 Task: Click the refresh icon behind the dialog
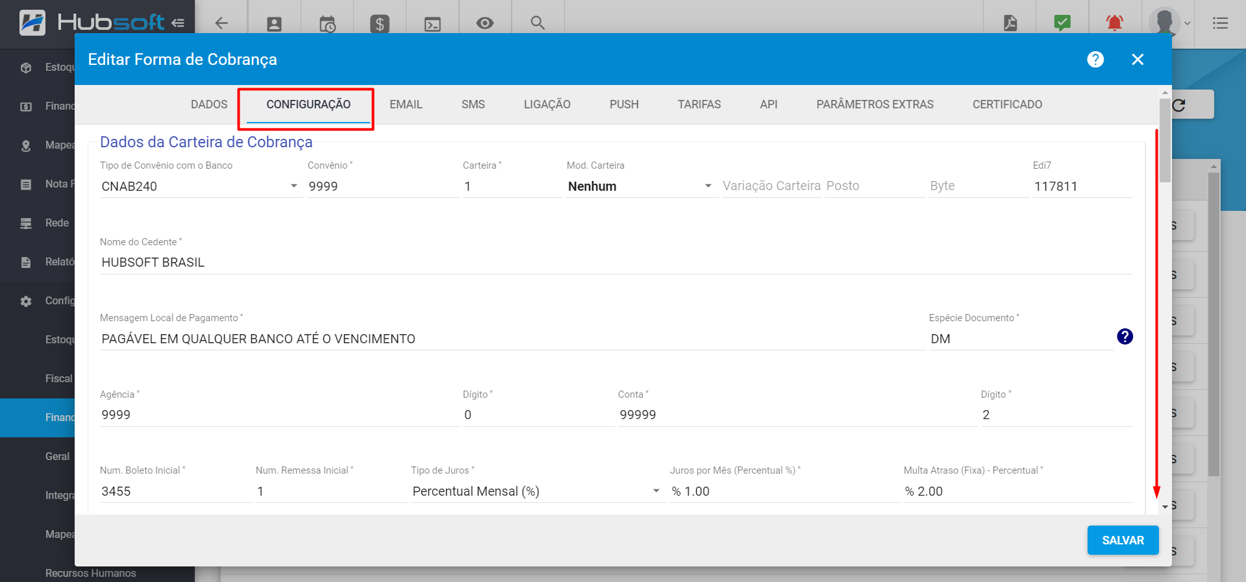click(x=1180, y=105)
